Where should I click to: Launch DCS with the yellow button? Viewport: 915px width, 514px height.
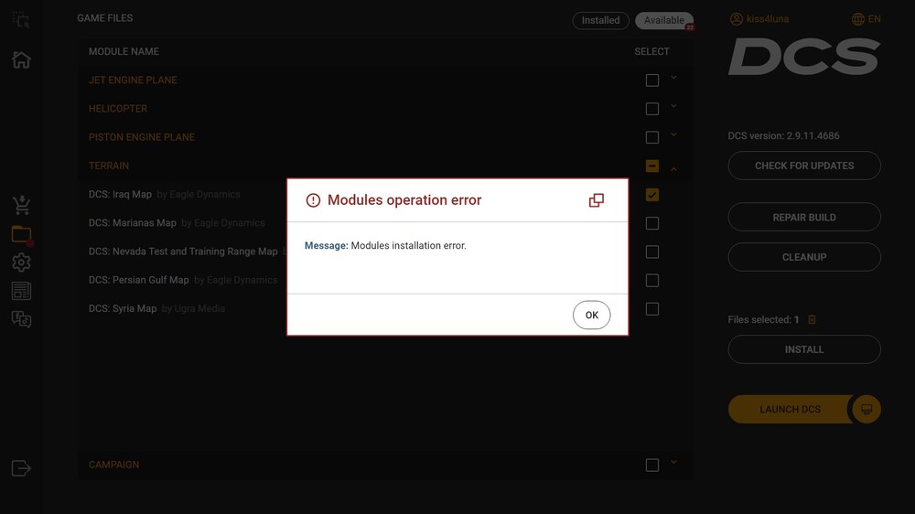pos(791,409)
